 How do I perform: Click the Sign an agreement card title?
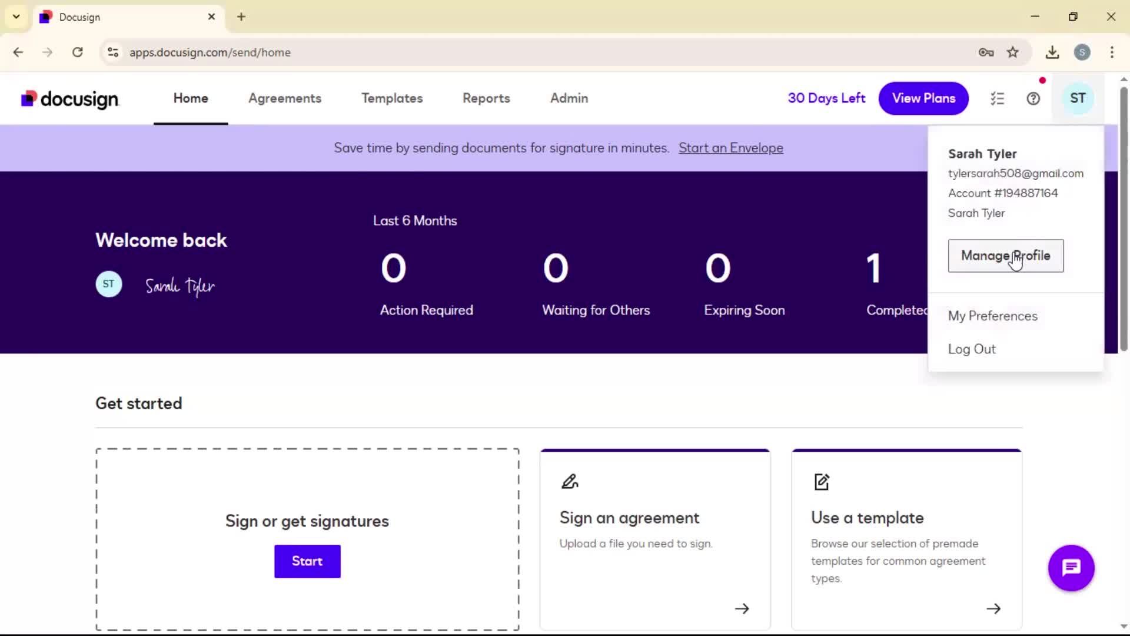(x=629, y=518)
